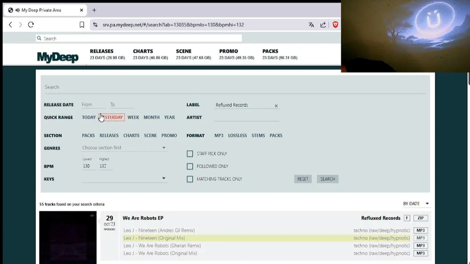
Task: Click the Artist input field
Action: point(247,117)
